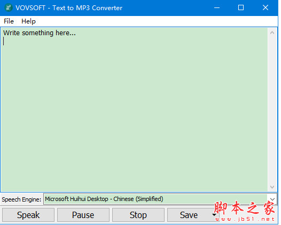This screenshot has width=281, height=225.
Task: Open the Save button dropdown arrow
Action: pyautogui.click(x=214, y=215)
